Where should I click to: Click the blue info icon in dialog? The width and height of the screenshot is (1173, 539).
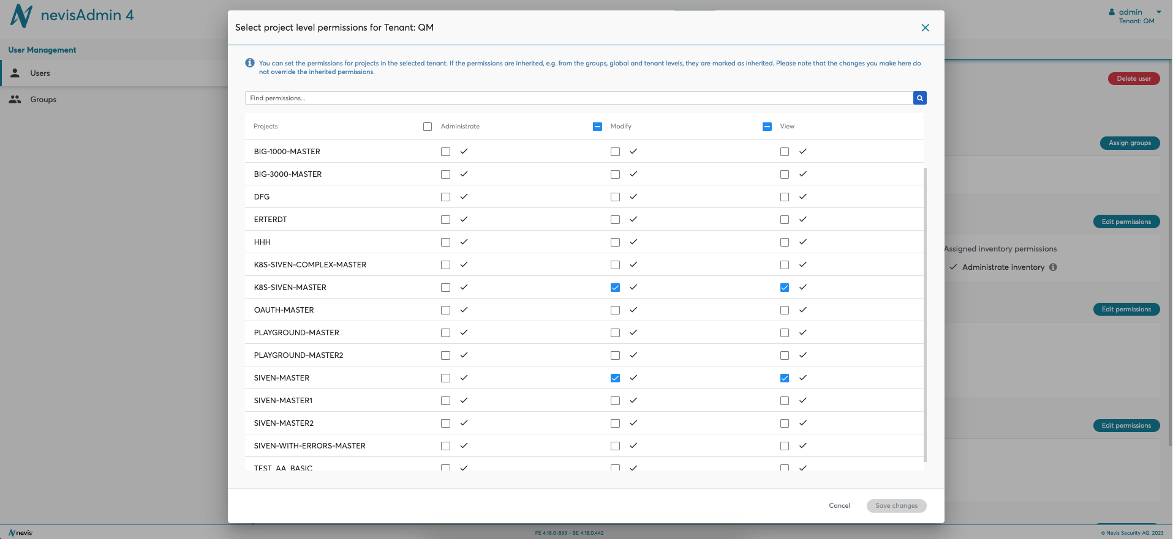250,63
